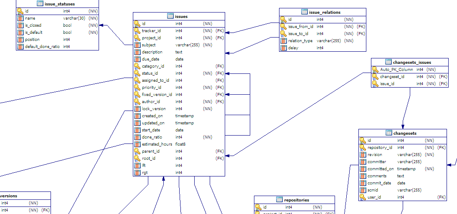Click the table icon in changesets_issues header

389,62
